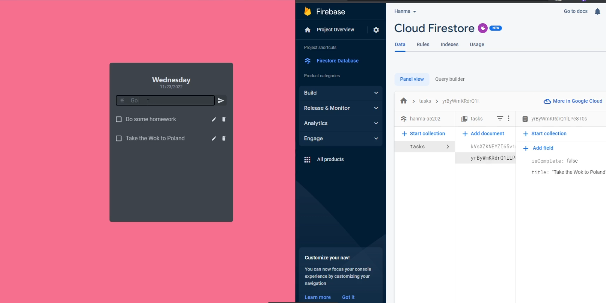Click the date 11/23/2022 in the todo app

[x=171, y=87]
